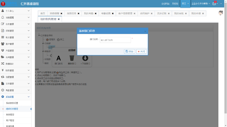
Task: Click the 资讯管理 document icon in sidebar
Action: pyautogui.click(x=3, y=31)
